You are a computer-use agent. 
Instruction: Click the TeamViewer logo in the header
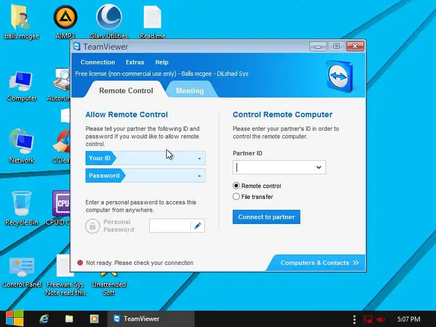coord(340,76)
